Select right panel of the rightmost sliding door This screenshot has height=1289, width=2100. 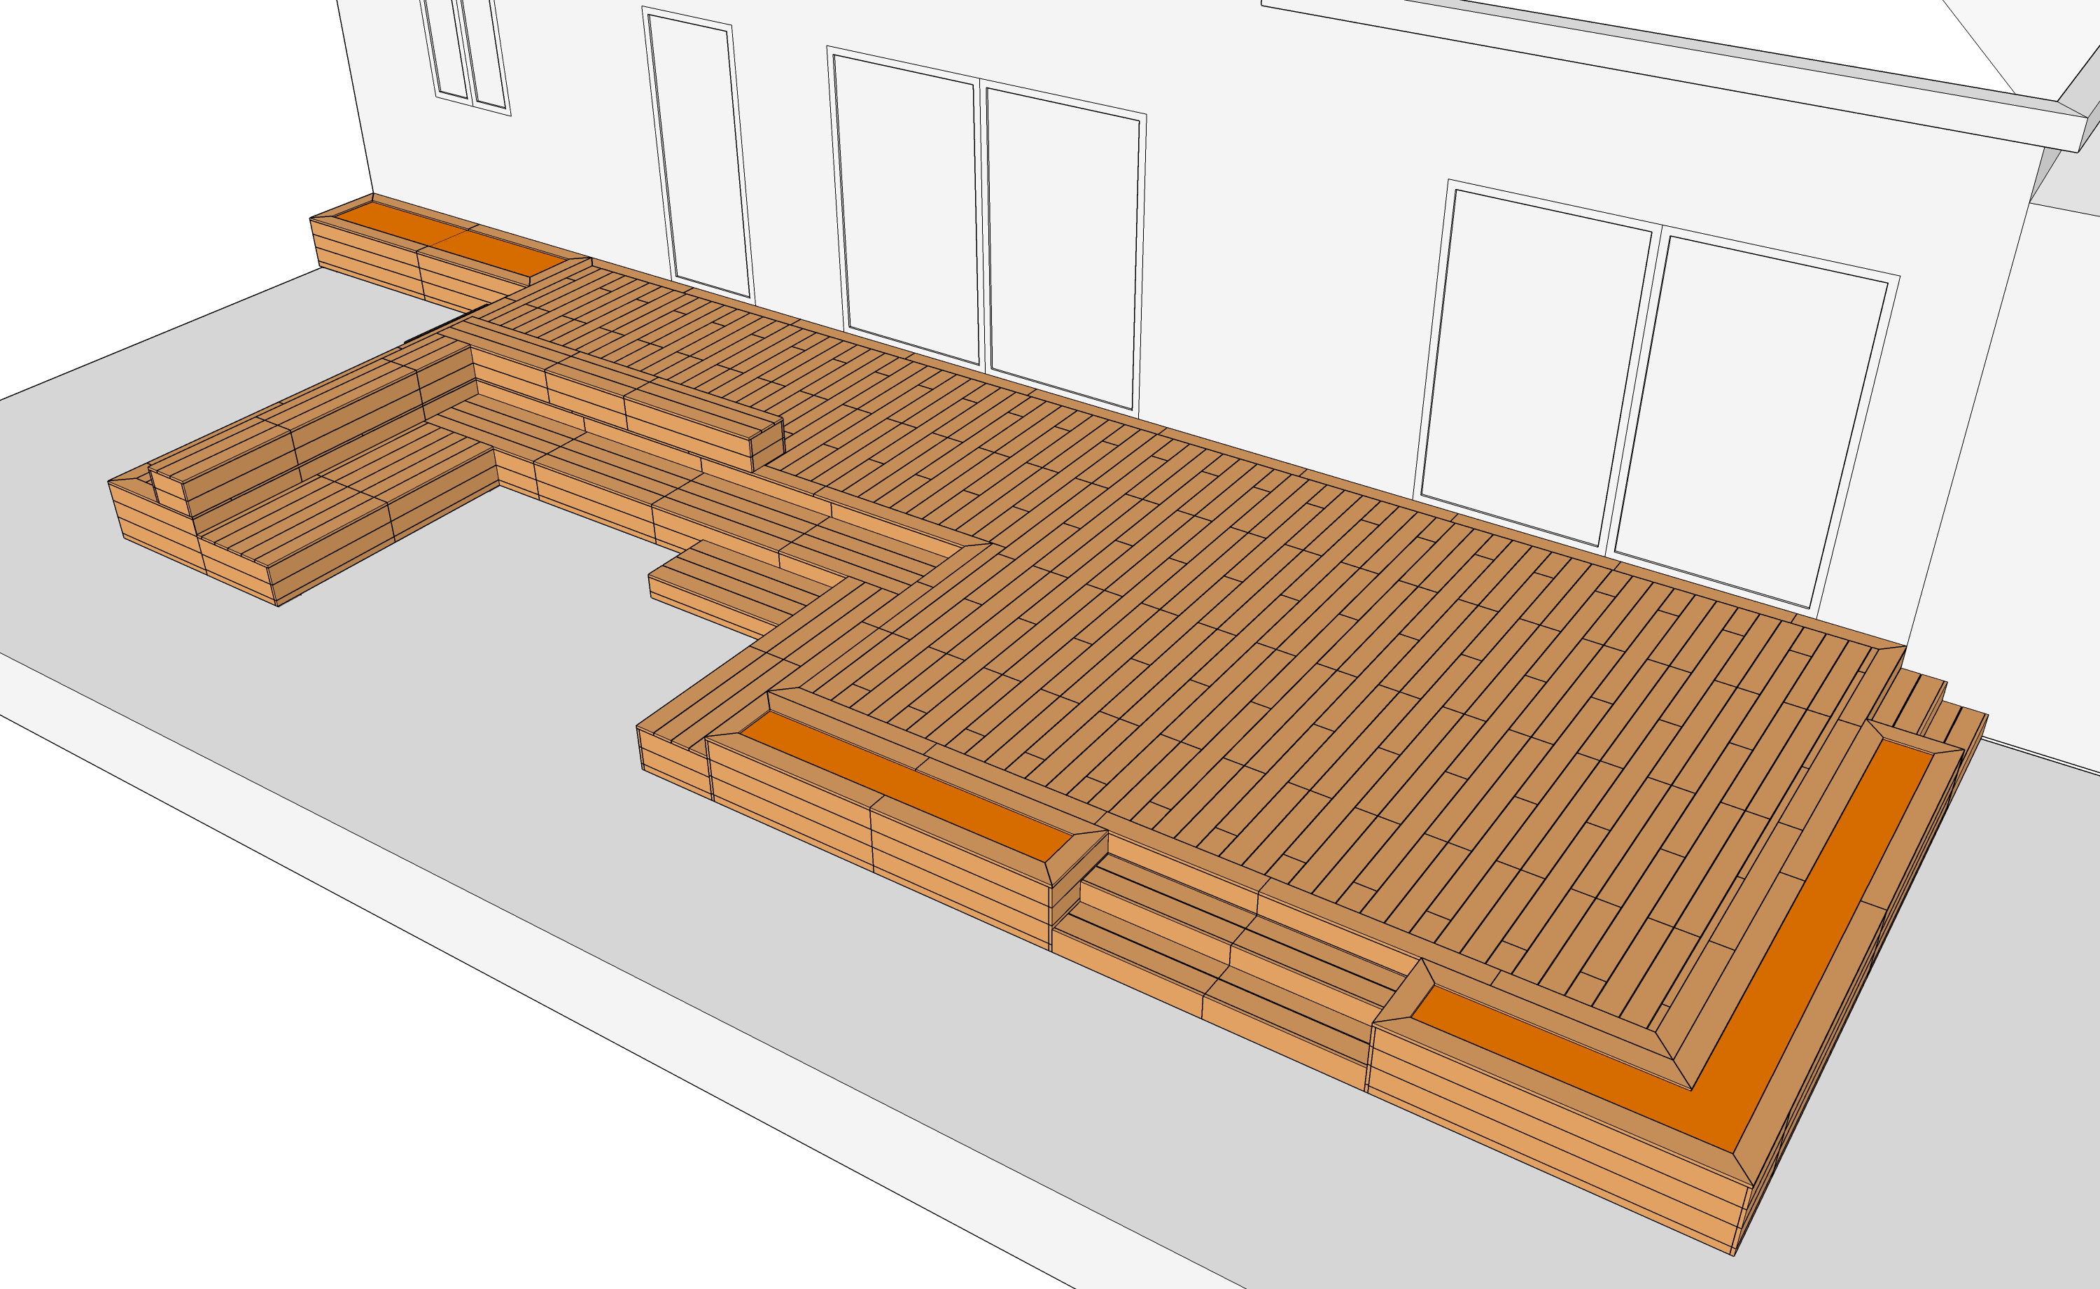(1751, 421)
